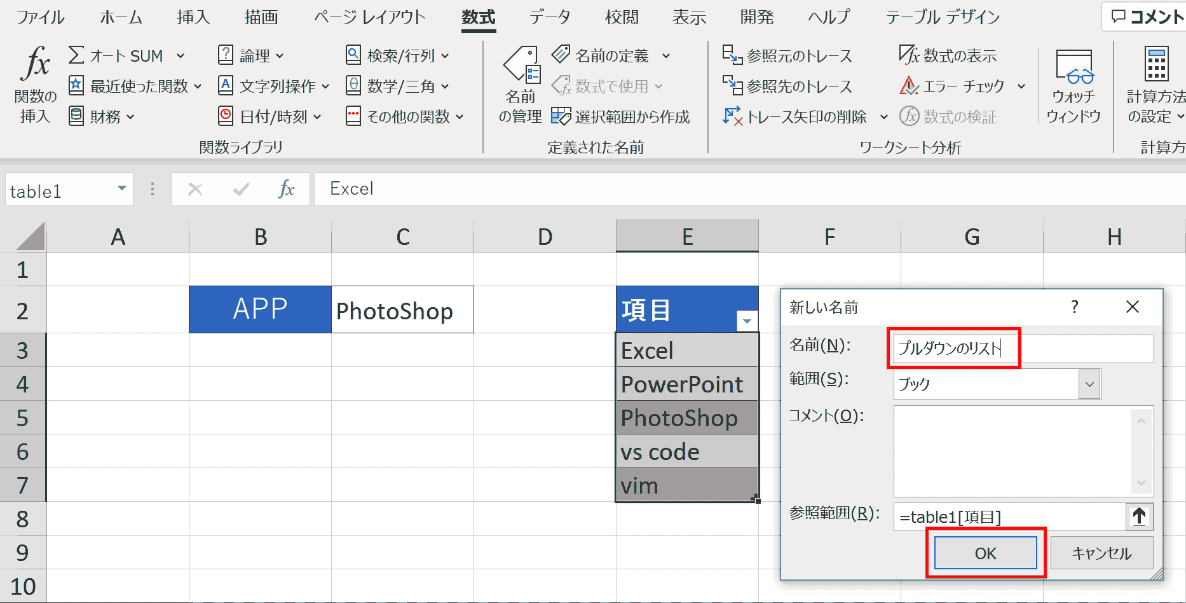
Task: Open 計算方法の設定 calculator icon
Action: coord(1156,64)
